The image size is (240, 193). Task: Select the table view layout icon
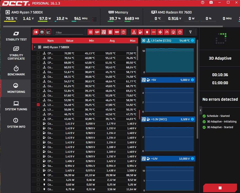[x=42, y=32]
